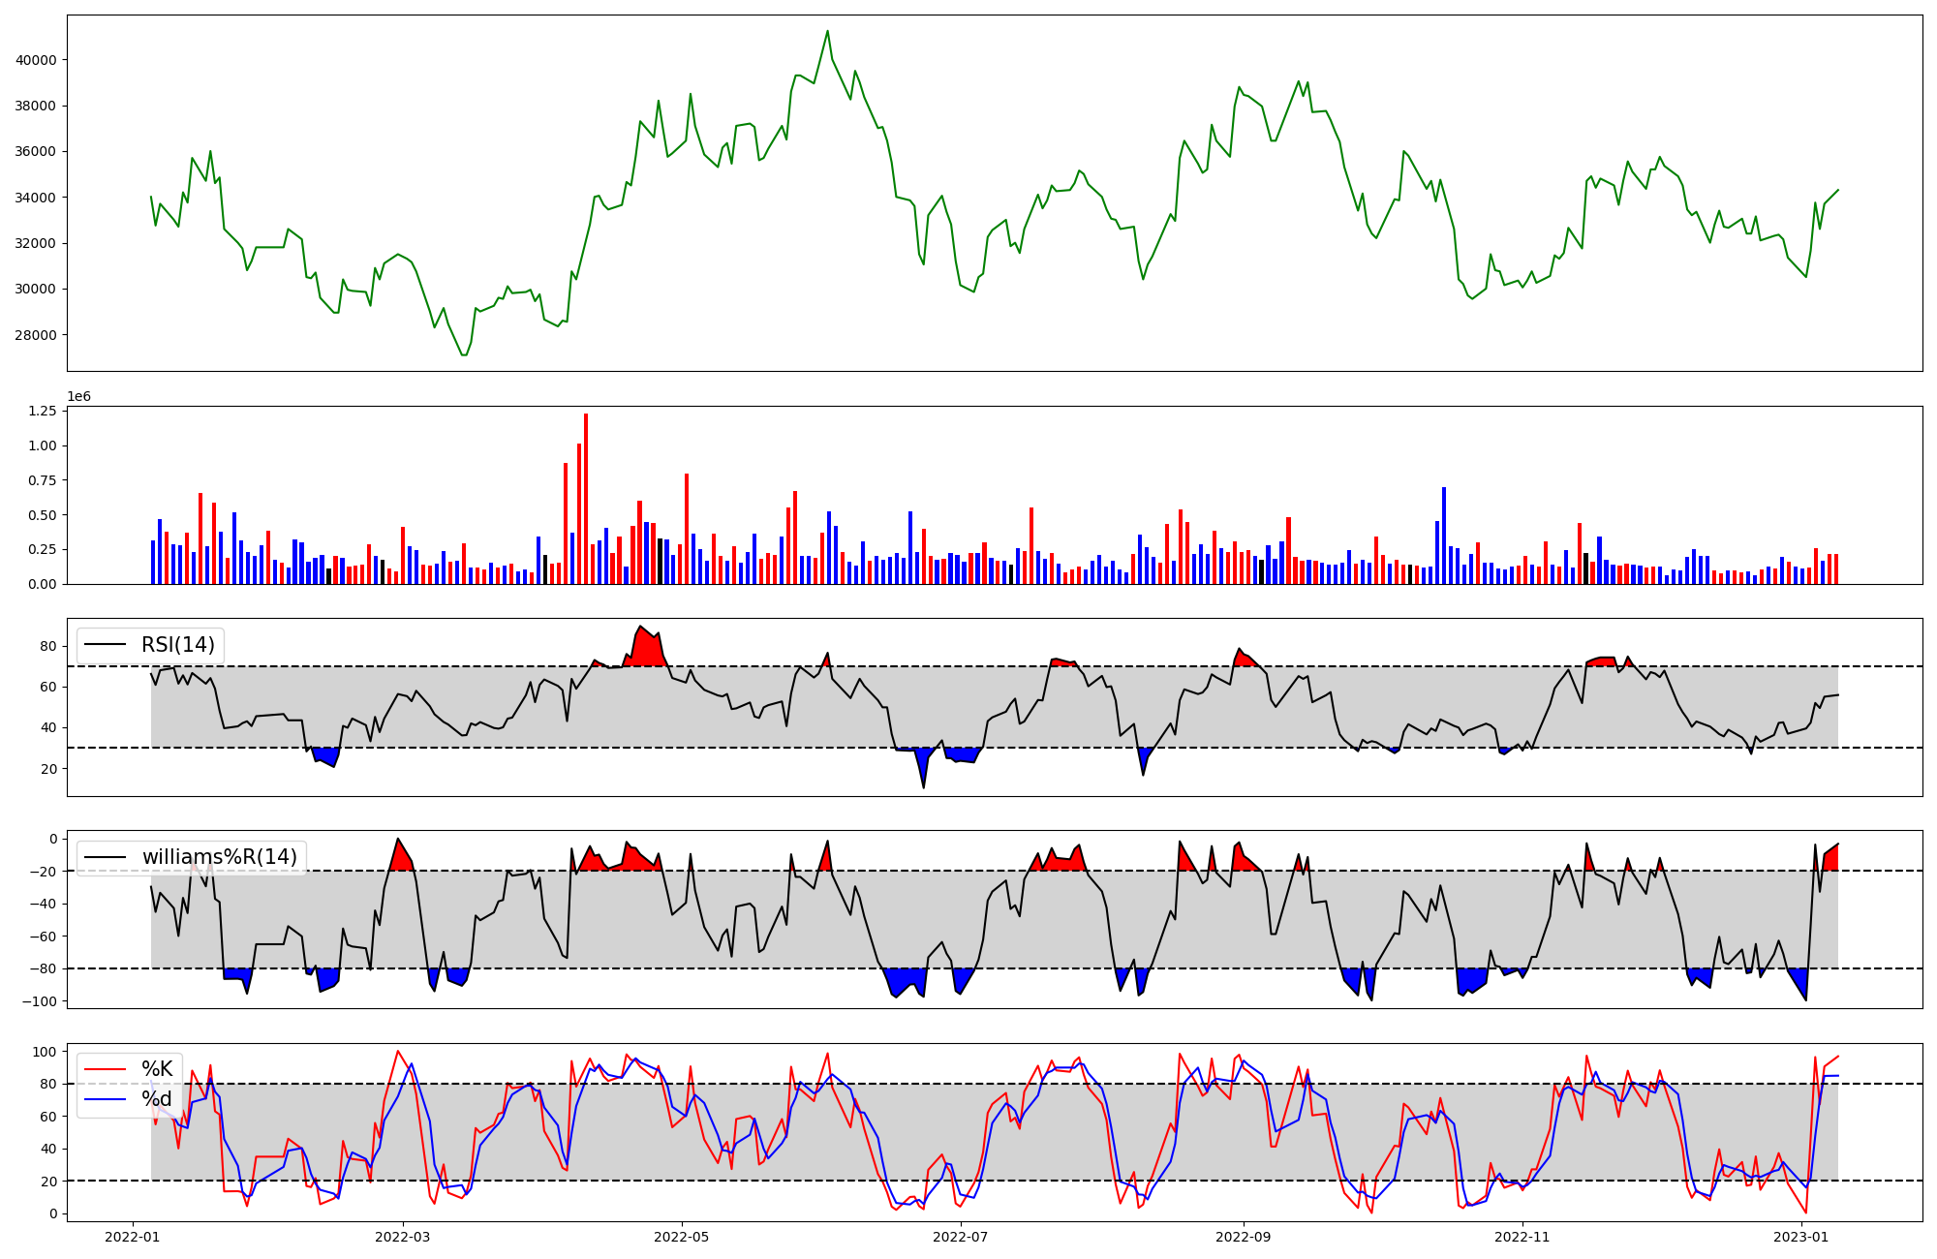This screenshot has height=1259, width=1937.
Task: Click the 2022-05 x-axis date label
Action: pos(682,1237)
